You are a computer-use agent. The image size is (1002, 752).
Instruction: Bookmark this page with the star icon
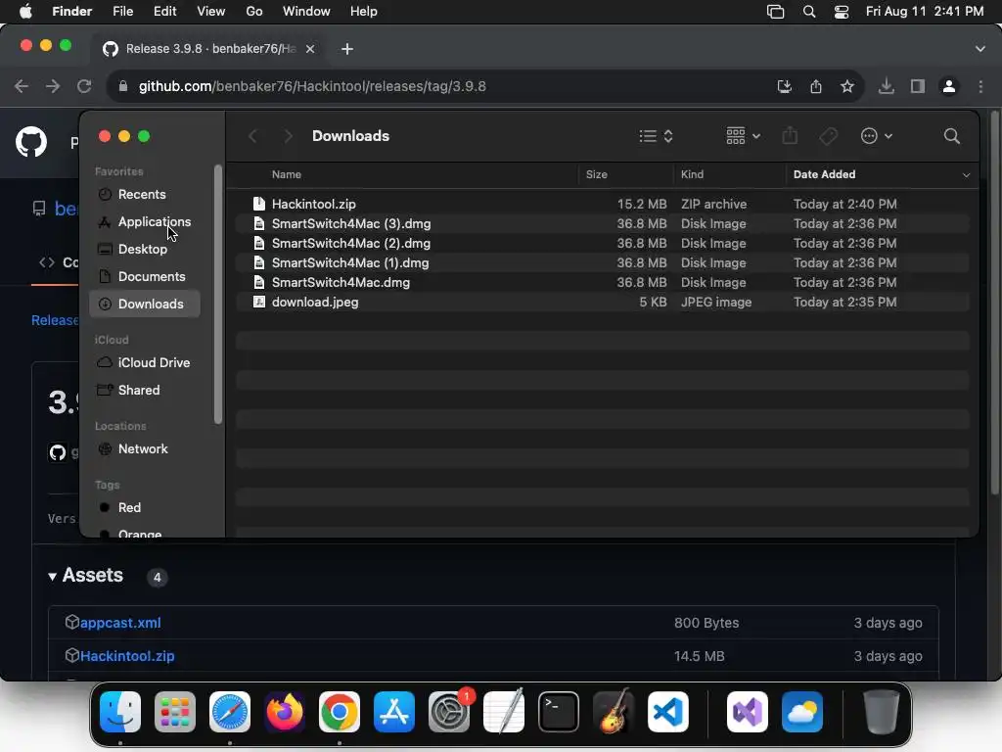click(x=847, y=86)
